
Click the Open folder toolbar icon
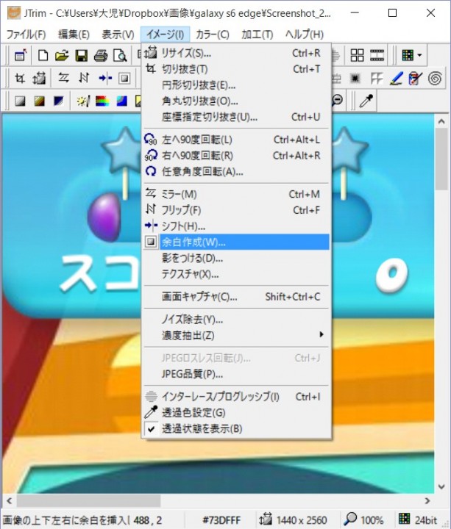coord(62,55)
